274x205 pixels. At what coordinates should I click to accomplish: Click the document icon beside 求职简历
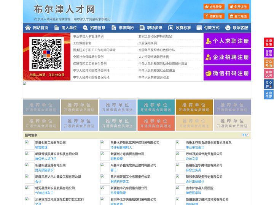click(x=113, y=28)
